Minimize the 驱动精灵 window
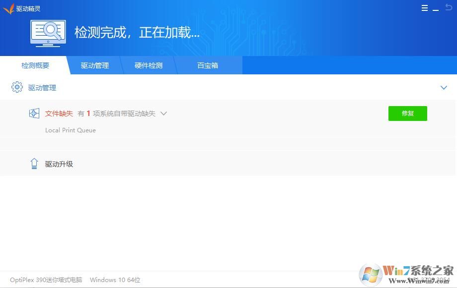 tap(436, 9)
